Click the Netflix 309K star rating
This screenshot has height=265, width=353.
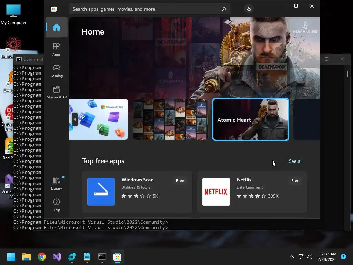tap(258, 196)
